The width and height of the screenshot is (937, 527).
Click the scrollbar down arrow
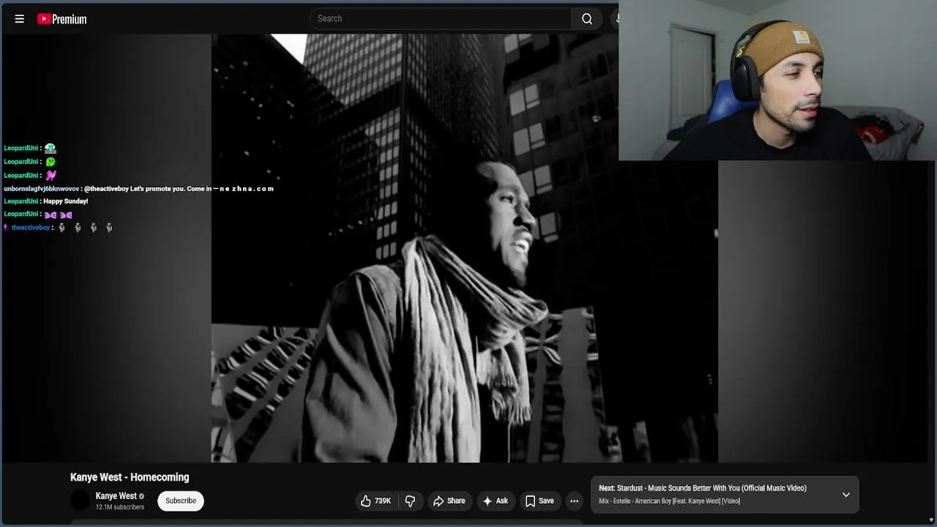point(931,520)
